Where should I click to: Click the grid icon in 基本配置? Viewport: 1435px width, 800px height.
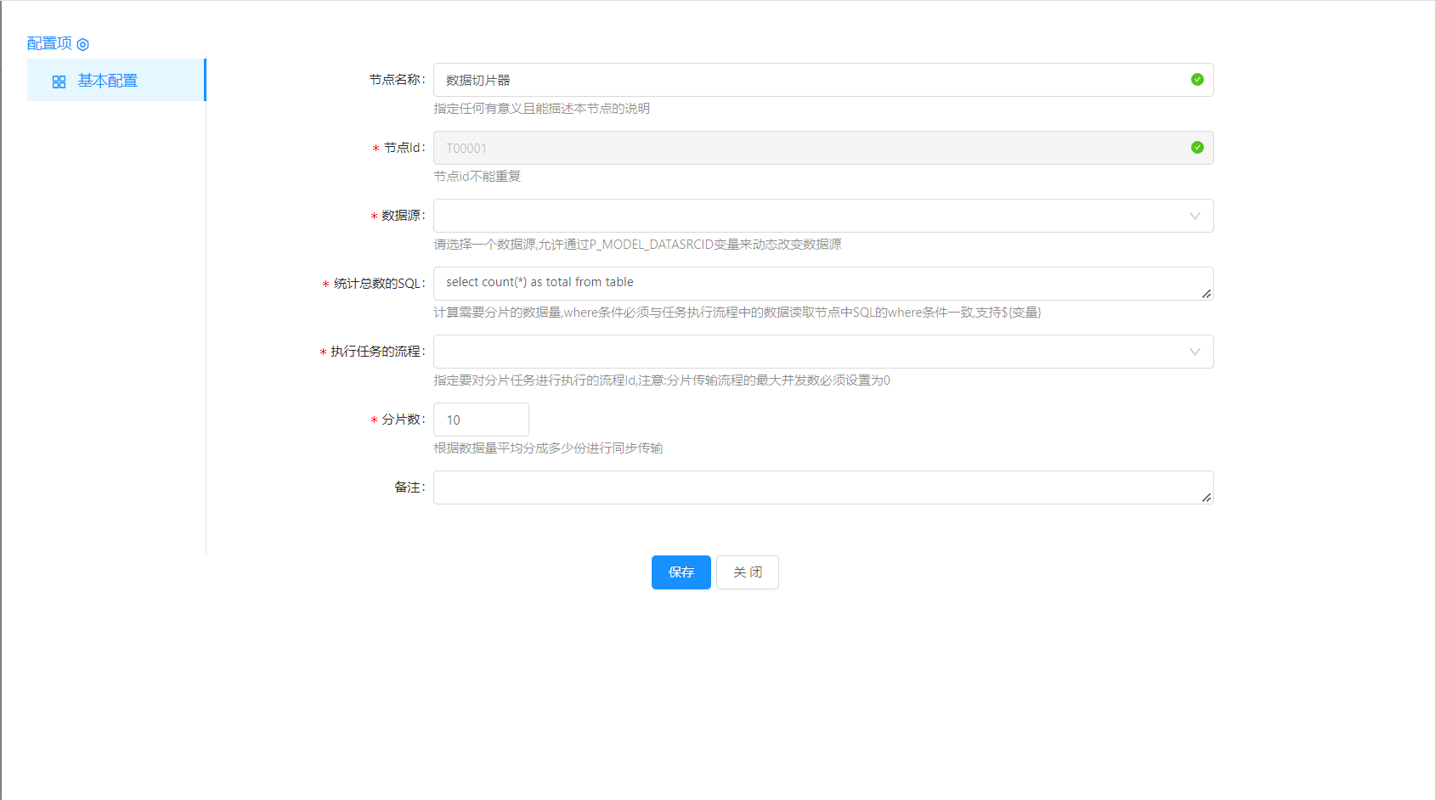(59, 82)
